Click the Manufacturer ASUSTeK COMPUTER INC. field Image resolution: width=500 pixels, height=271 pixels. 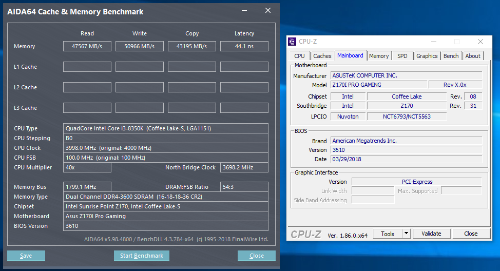[406, 75]
